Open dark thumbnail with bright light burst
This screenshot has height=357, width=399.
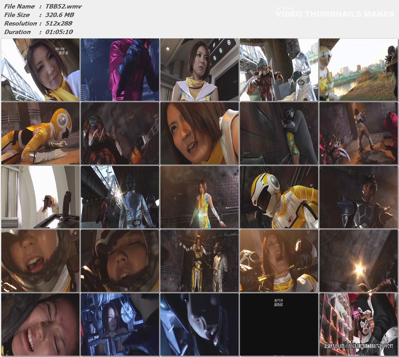pos(359,261)
